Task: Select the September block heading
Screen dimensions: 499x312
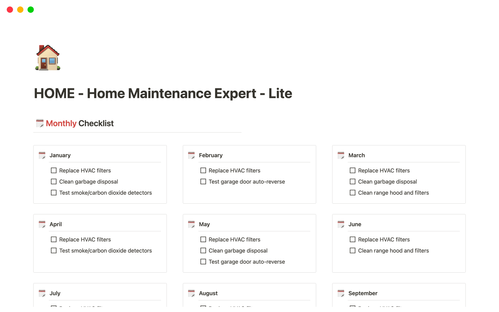Action: (363, 293)
